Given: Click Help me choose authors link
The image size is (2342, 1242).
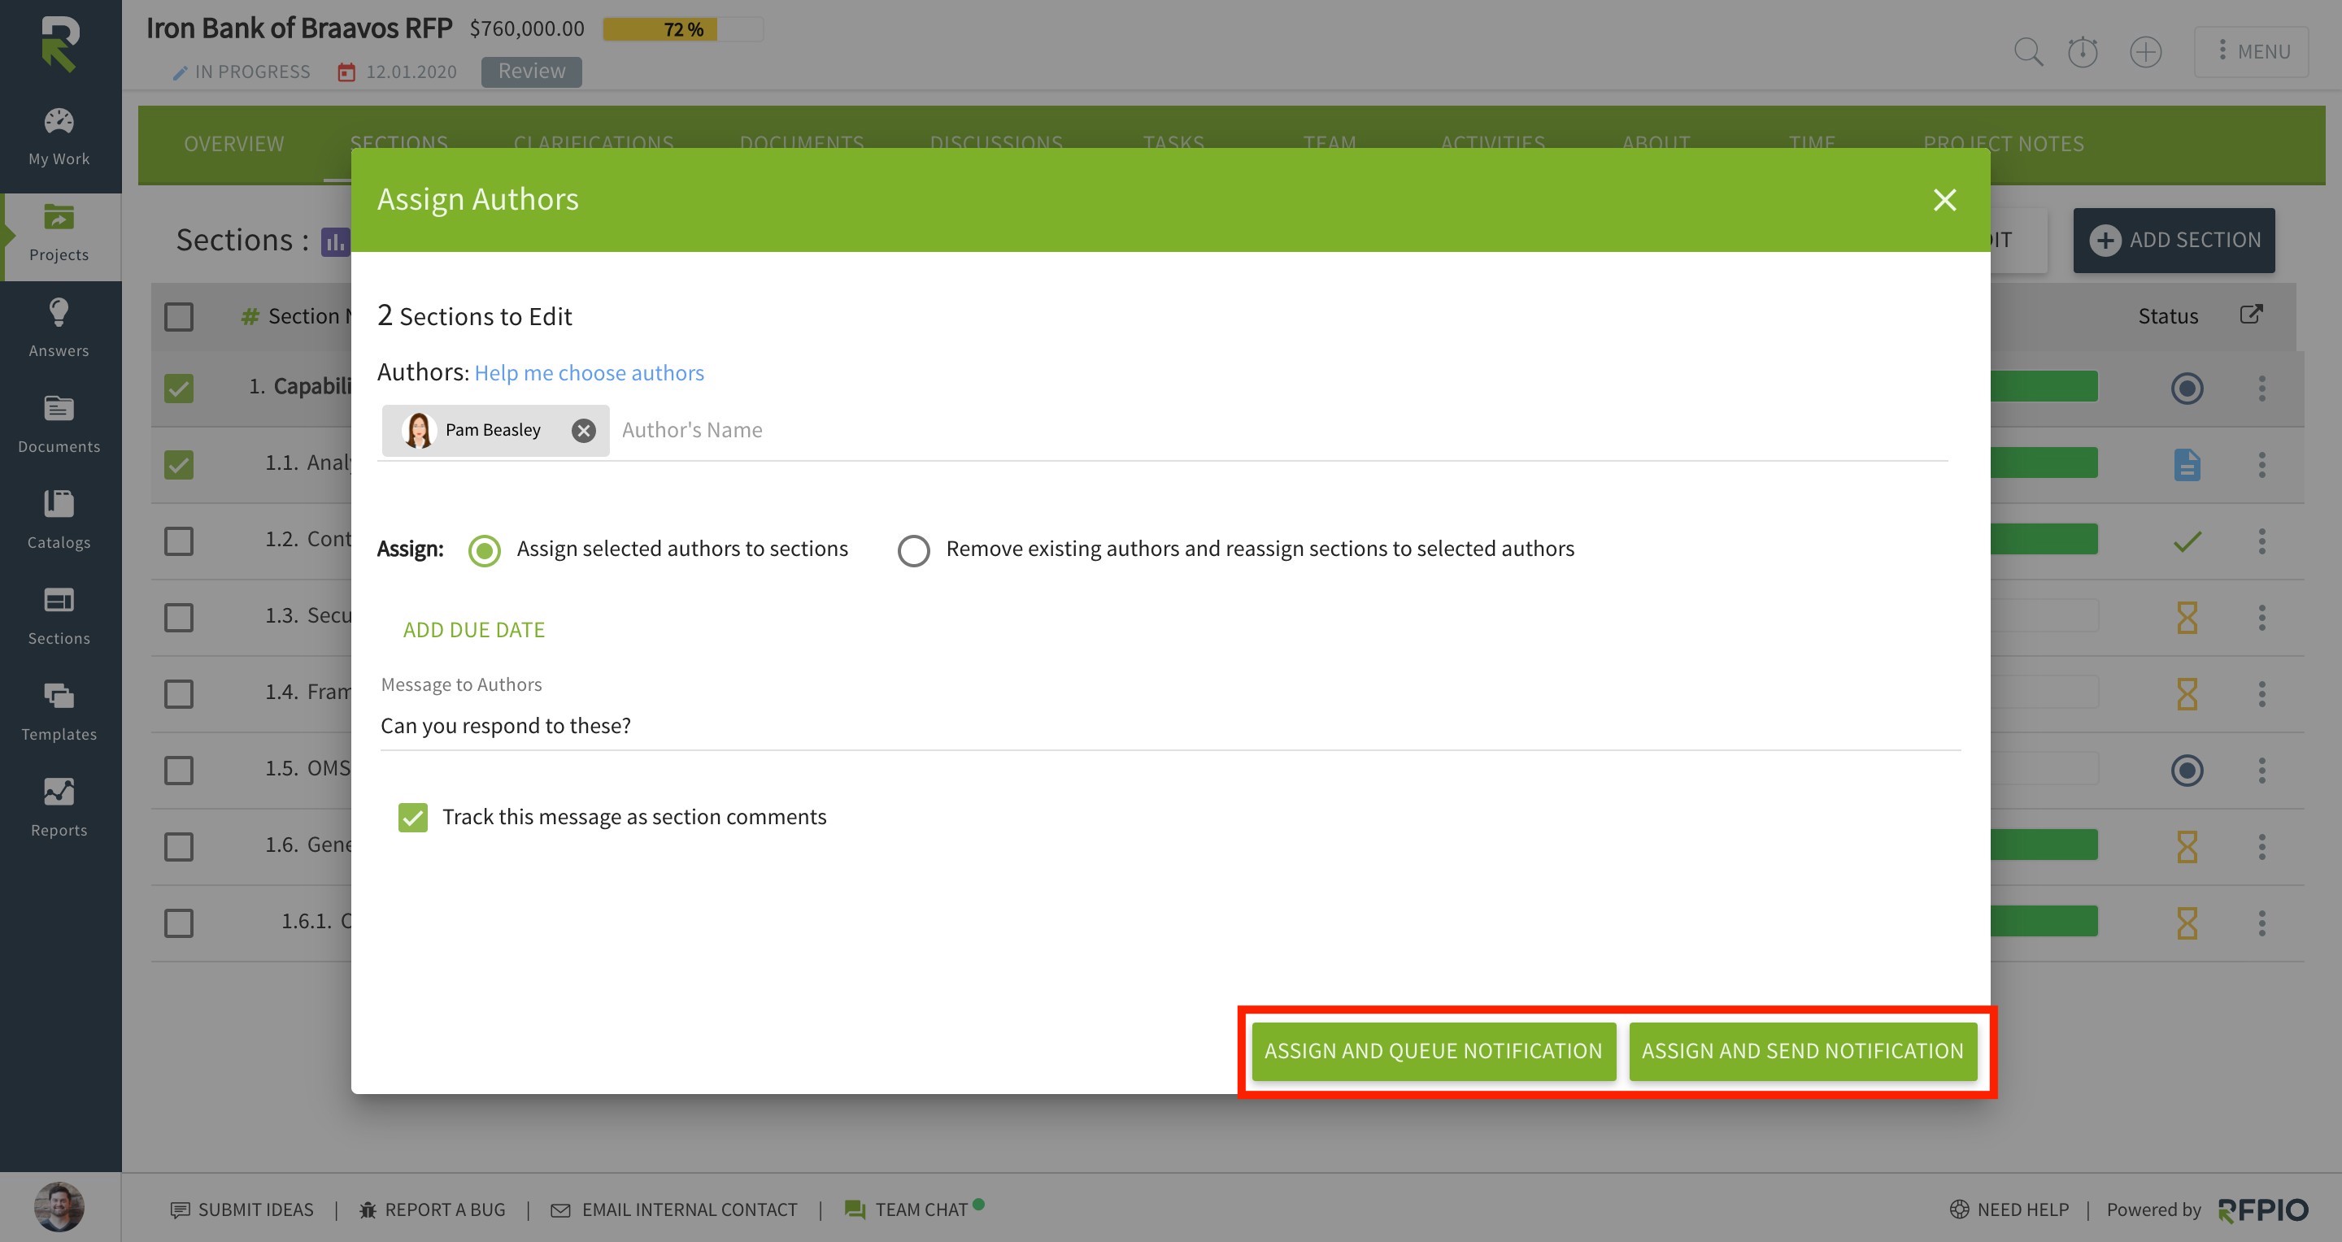Looking at the screenshot, I should [589, 373].
